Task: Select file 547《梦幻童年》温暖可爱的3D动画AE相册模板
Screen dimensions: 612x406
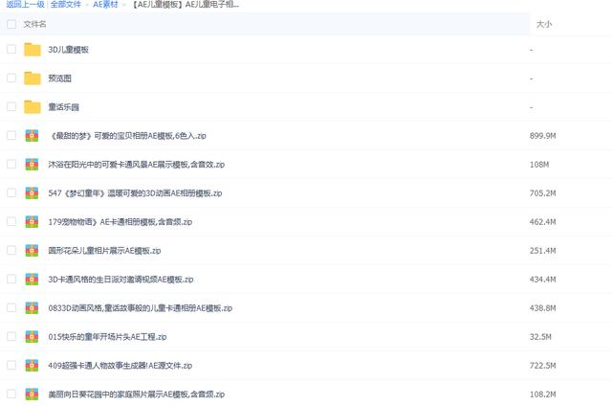Action: click(x=135, y=193)
